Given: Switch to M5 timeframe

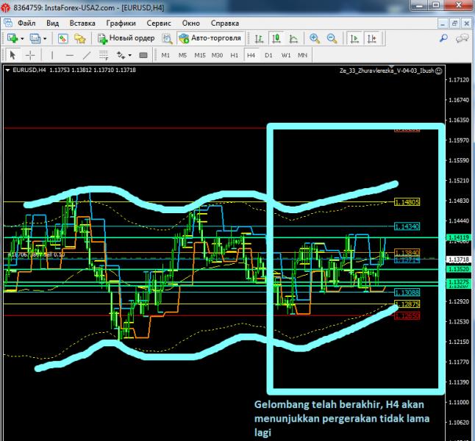Looking at the screenshot, I should pyautogui.click(x=182, y=55).
